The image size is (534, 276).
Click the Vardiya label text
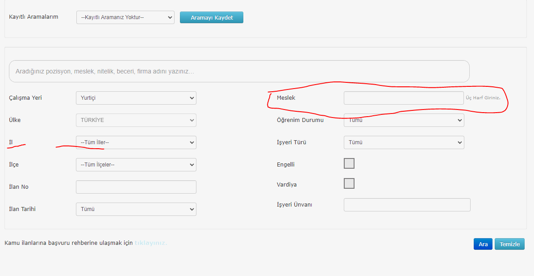coord(286,185)
